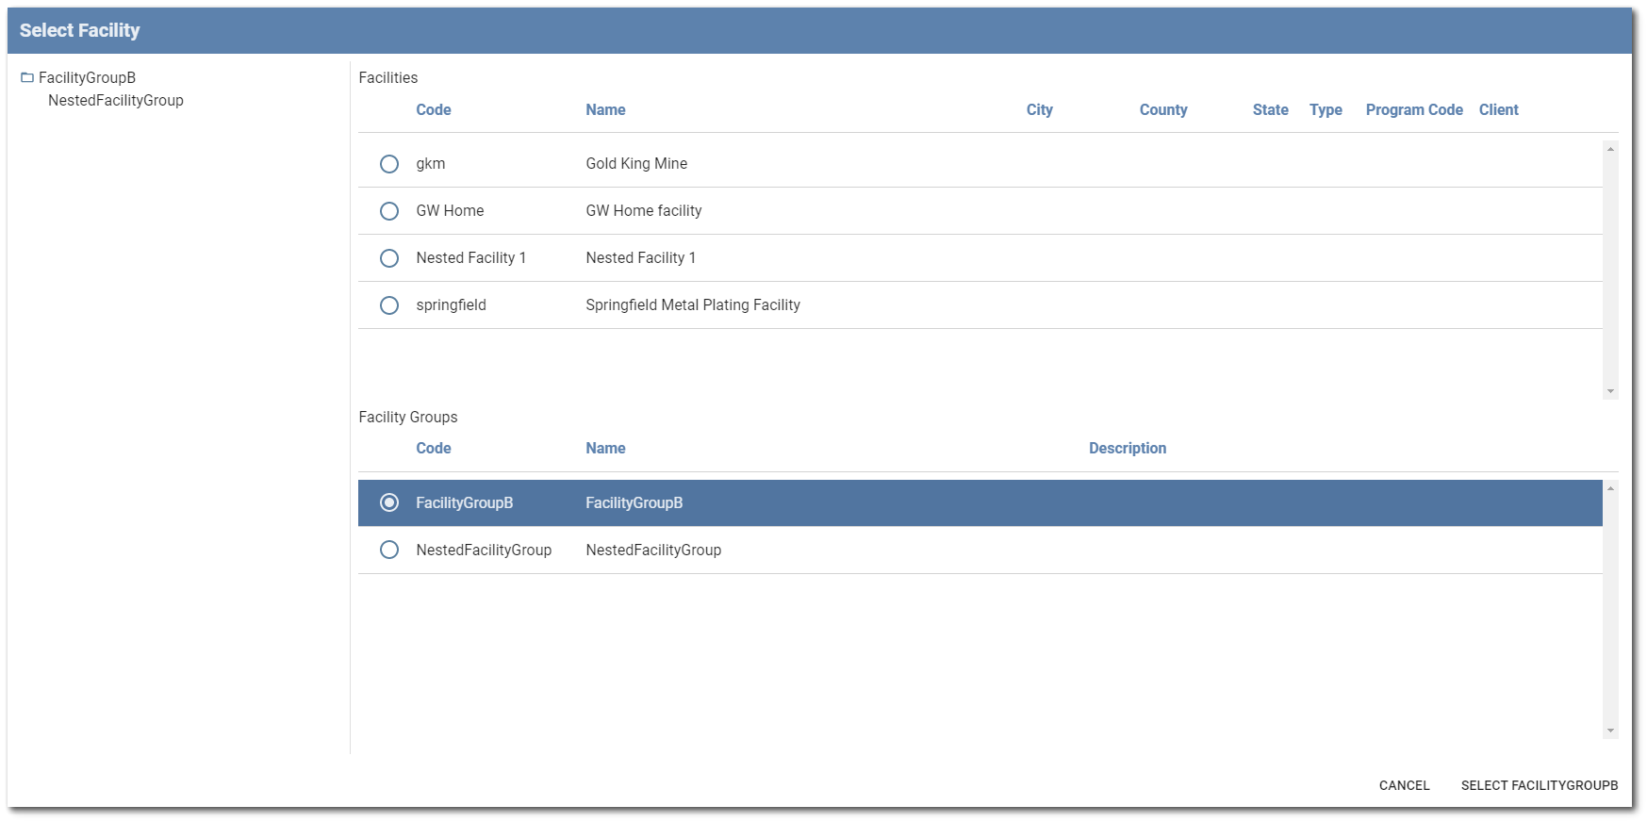Sort facilities by State column
The width and height of the screenshot is (1647, 822).
[x=1271, y=110]
